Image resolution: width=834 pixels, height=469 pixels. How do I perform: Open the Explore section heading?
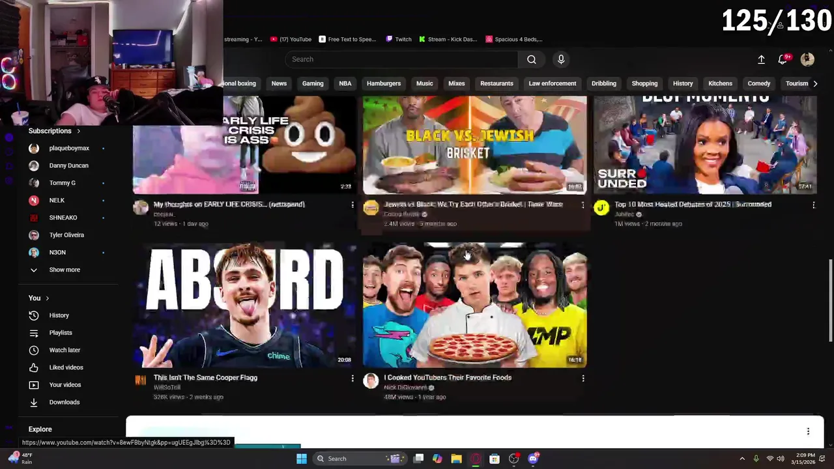(40, 429)
